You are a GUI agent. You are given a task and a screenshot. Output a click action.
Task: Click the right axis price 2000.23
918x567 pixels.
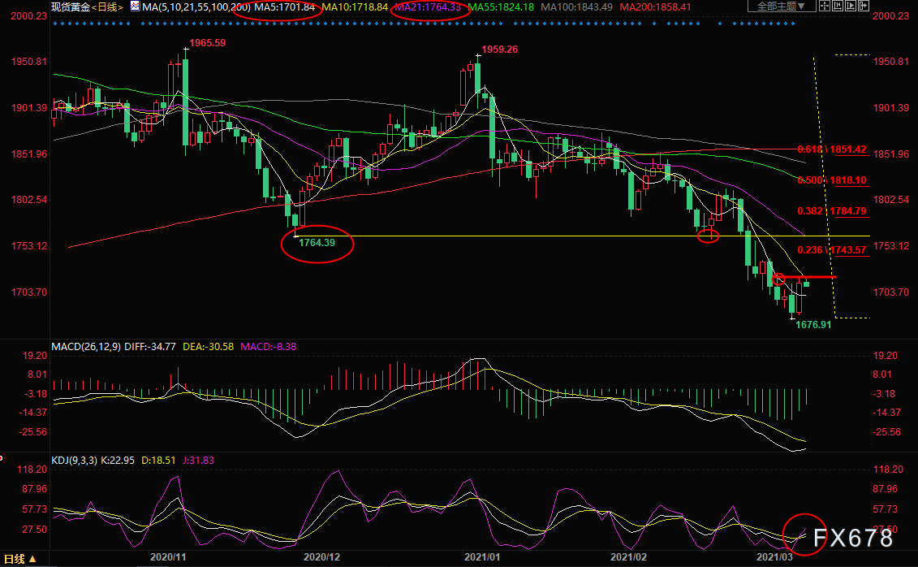(891, 15)
